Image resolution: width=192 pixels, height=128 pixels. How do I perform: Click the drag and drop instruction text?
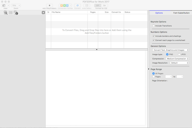click(97, 32)
